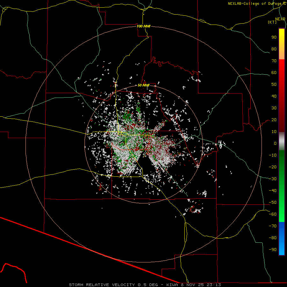The image size is (287, 287).
Task: Click the 50 value on velocity scale
Action: [x=274, y=85]
